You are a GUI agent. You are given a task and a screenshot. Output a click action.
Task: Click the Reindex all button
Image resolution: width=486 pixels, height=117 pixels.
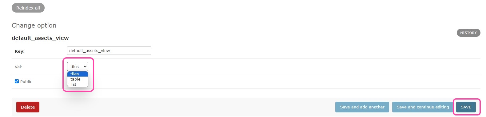point(28,8)
